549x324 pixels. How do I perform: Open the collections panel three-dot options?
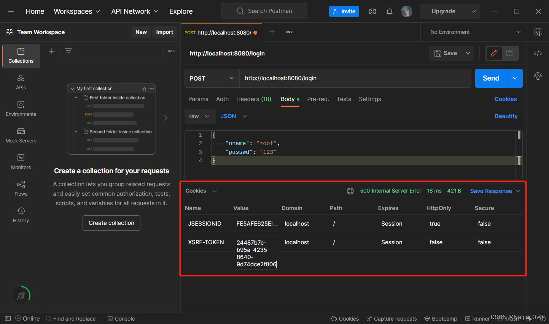(x=171, y=51)
